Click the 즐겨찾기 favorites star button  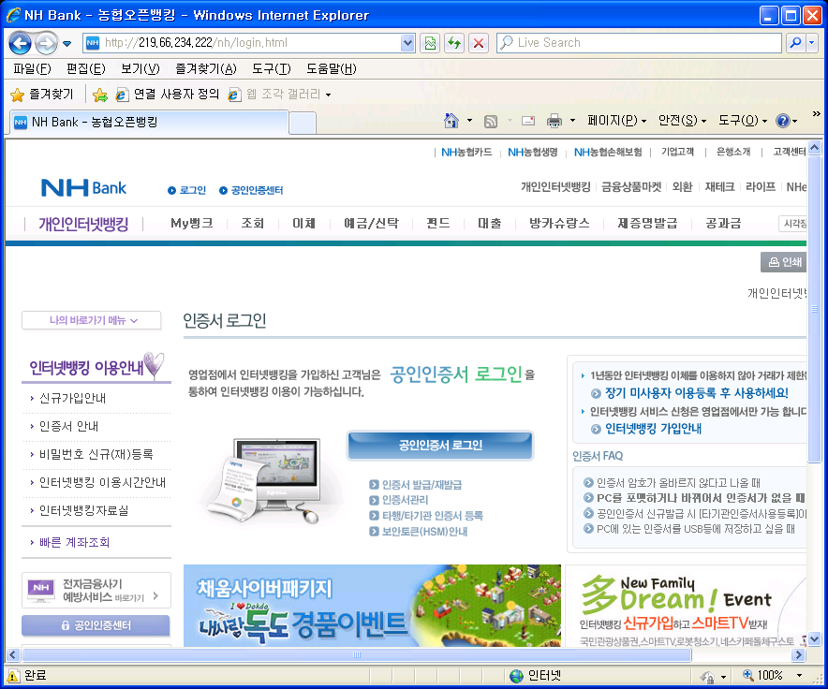[x=42, y=95]
